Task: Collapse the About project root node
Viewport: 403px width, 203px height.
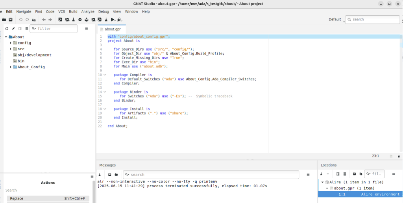Action: click(x=6, y=37)
